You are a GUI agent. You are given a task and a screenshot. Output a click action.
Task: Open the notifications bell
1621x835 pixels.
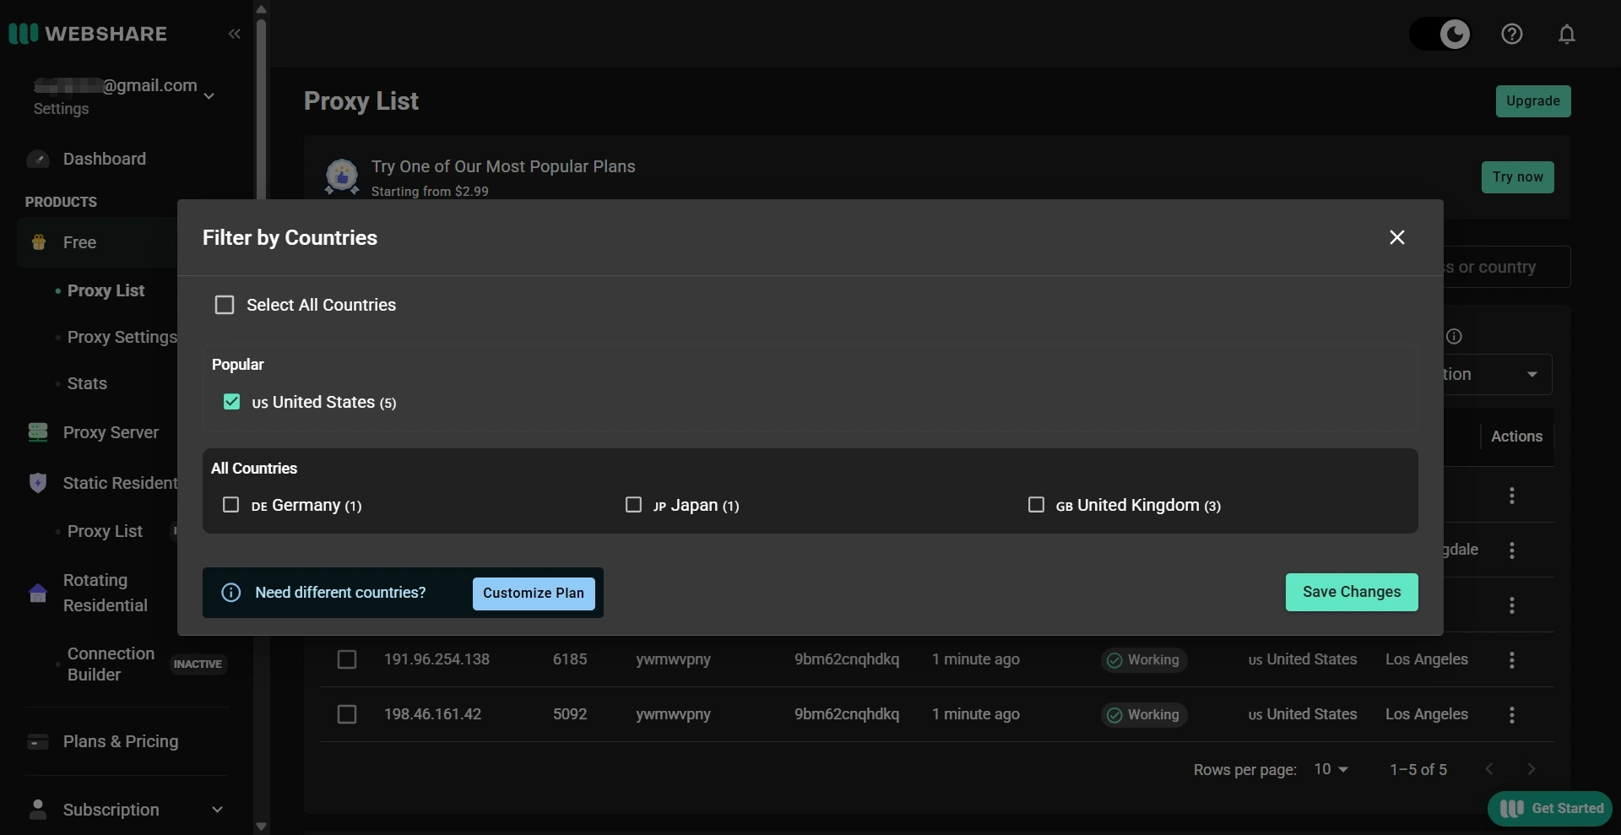click(x=1568, y=34)
